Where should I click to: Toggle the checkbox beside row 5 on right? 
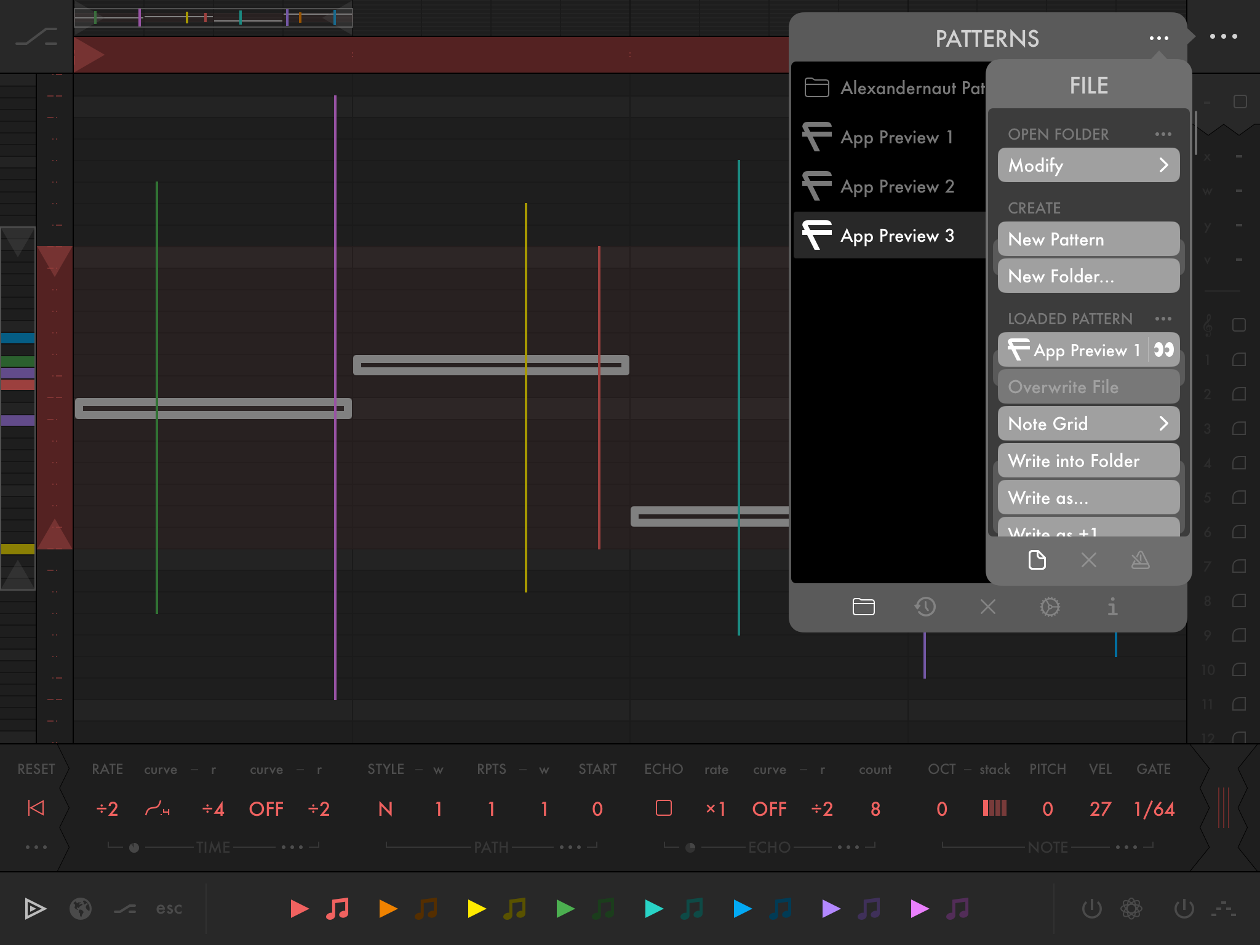pos(1239,498)
